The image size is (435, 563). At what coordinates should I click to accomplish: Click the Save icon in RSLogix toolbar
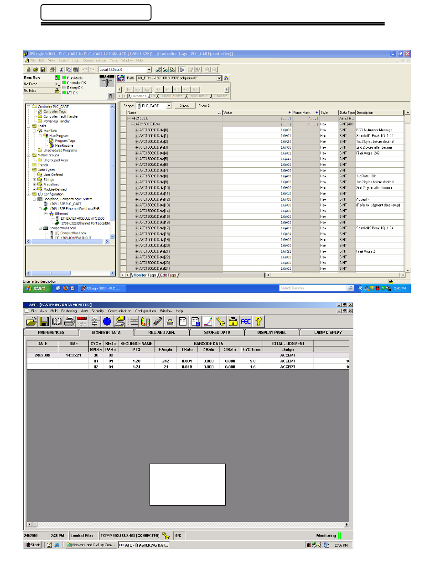pos(43,69)
